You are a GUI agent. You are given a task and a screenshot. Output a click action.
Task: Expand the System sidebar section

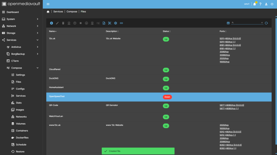tap(21, 19)
